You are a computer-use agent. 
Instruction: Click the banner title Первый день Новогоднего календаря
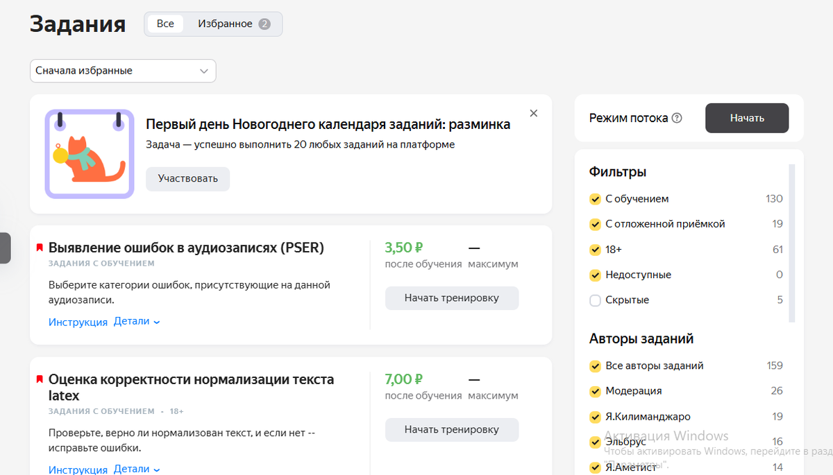click(328, 125)
